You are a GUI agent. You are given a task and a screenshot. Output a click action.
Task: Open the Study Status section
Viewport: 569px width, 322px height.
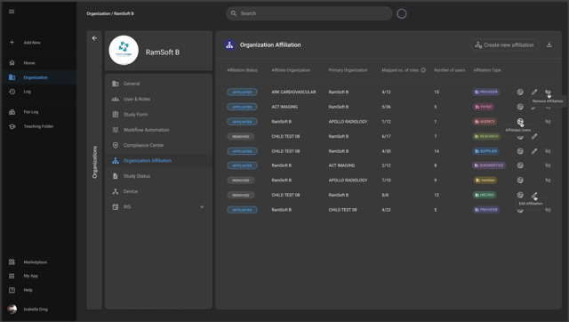point(158,176)
